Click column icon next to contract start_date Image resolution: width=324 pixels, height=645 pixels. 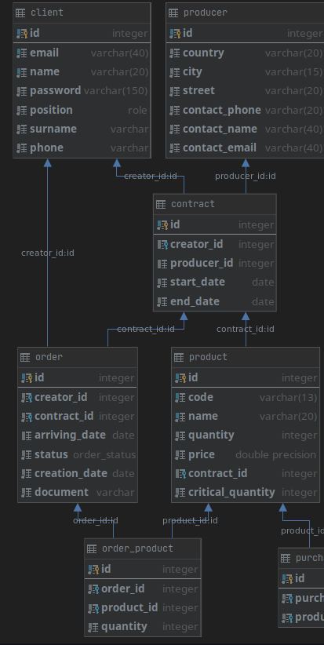(162, 282)
